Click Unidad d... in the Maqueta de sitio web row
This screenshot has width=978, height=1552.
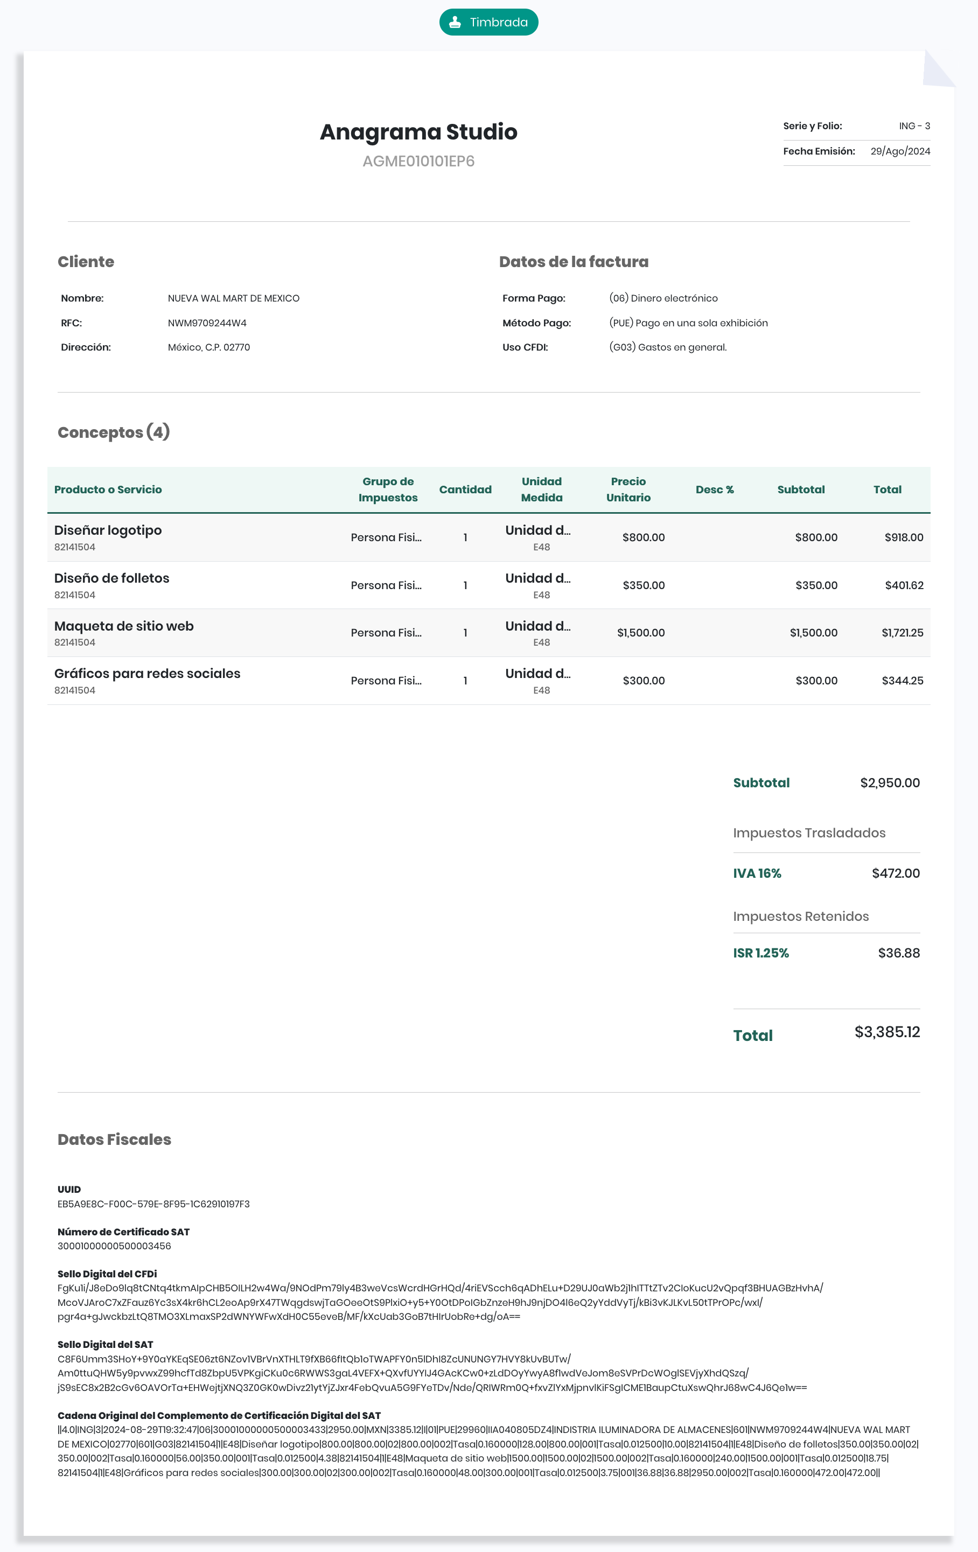click(537, 626)
